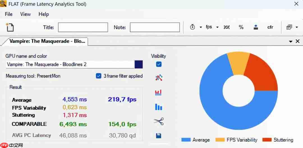Open the File menu

(x=9, y=14)
